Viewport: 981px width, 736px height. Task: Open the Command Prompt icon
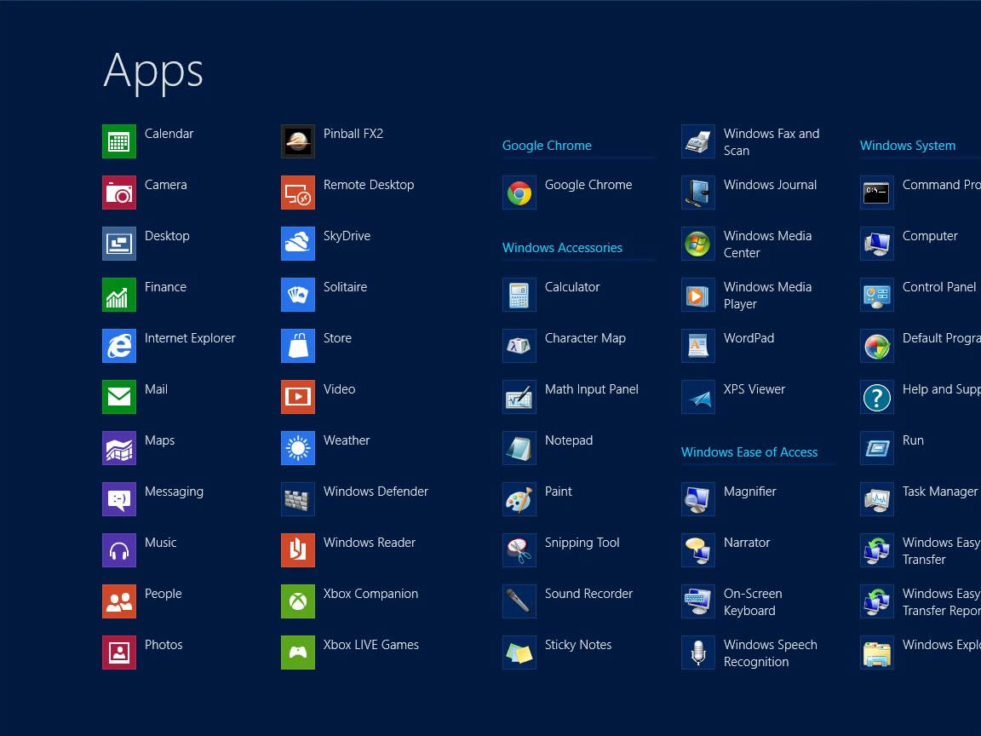[x=877, y=193]
